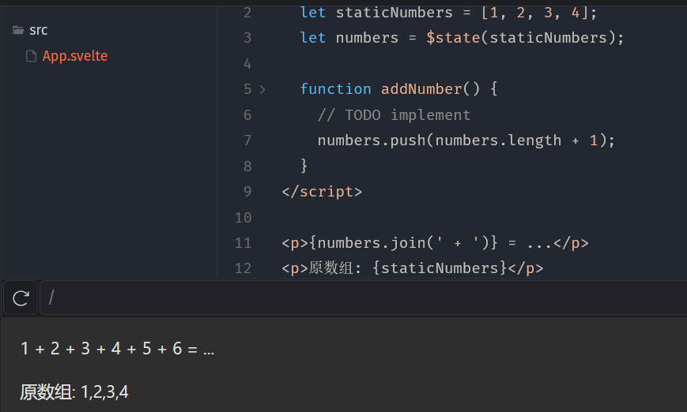Click line number 3 in the gutter
Image resolution: width=687 pixels, height=412 pixels.
point(247,38)
